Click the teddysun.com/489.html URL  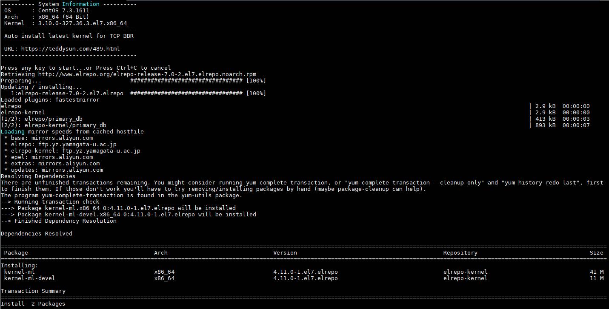pos(70,49)
